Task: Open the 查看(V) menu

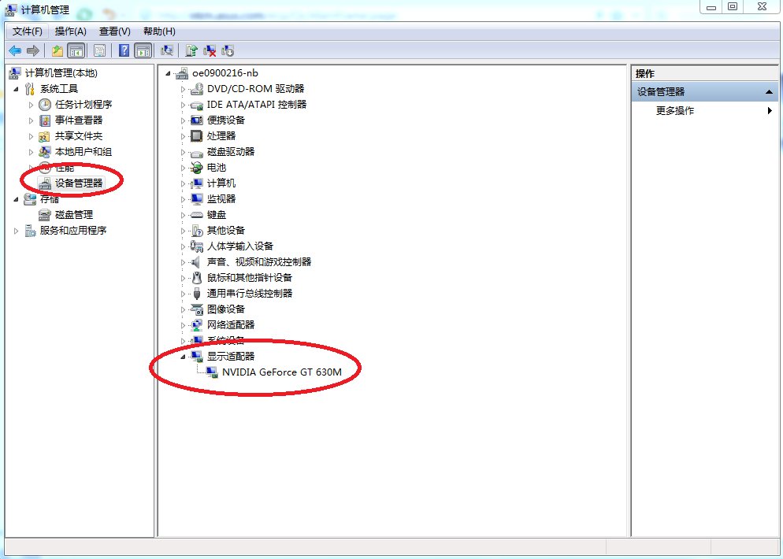Action: pyautogui.click(x=115, y=31)
